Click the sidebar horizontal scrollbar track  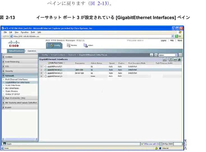(x=20, y=139)
